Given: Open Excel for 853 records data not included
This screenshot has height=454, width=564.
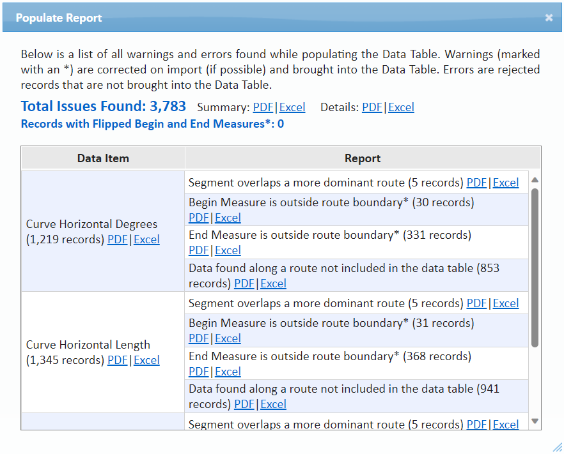Looking at the screenshot, I should tap(274, 284).
